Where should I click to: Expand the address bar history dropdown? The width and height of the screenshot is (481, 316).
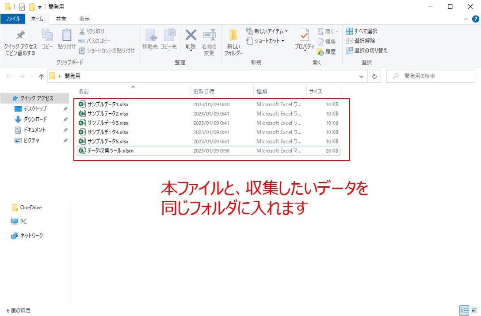pos(361,77)
